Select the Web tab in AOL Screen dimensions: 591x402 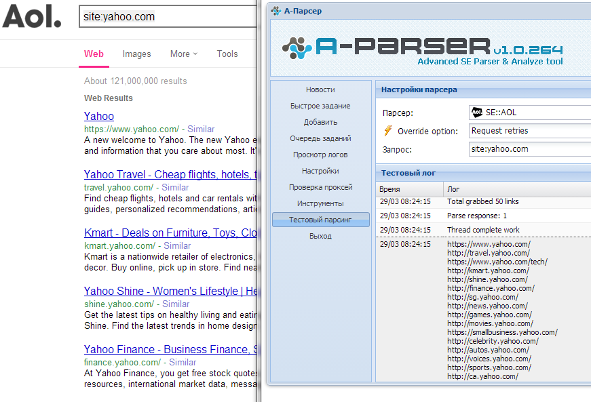[94, 54]
